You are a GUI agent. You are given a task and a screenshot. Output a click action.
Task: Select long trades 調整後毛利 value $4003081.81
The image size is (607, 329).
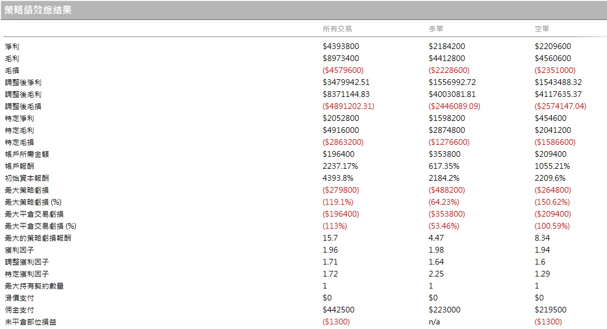pyautogui.click(x=452, y=95)
